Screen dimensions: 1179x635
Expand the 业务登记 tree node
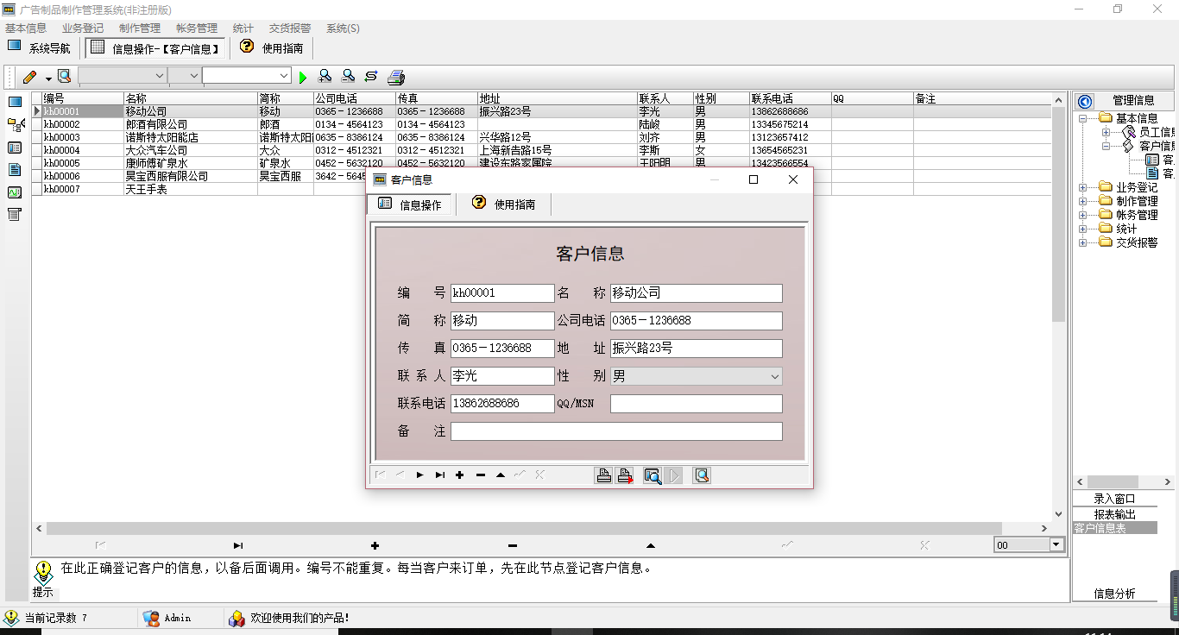pyautogui.click(x=1083, y=187)
